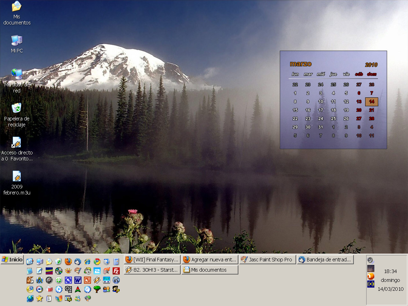Launch Winamp lightning bolt icon

pos(97,280)
